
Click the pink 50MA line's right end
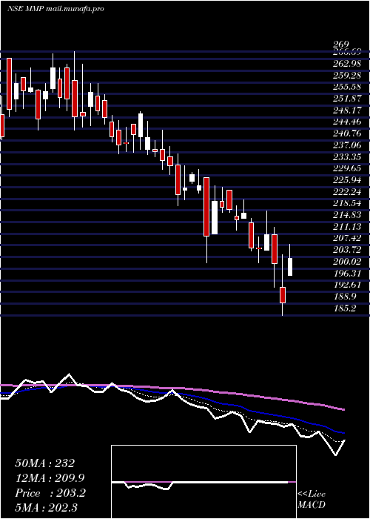coord(343,409)
